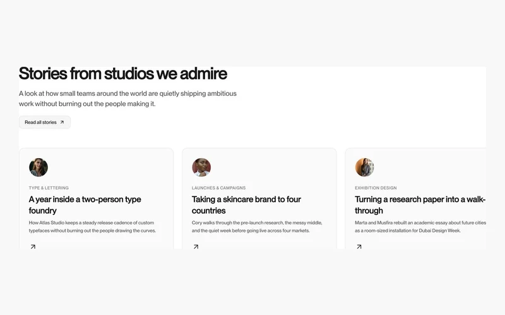
Task: Click the 'Cory walks through the pre-launch' description
Action: [257, 226]
